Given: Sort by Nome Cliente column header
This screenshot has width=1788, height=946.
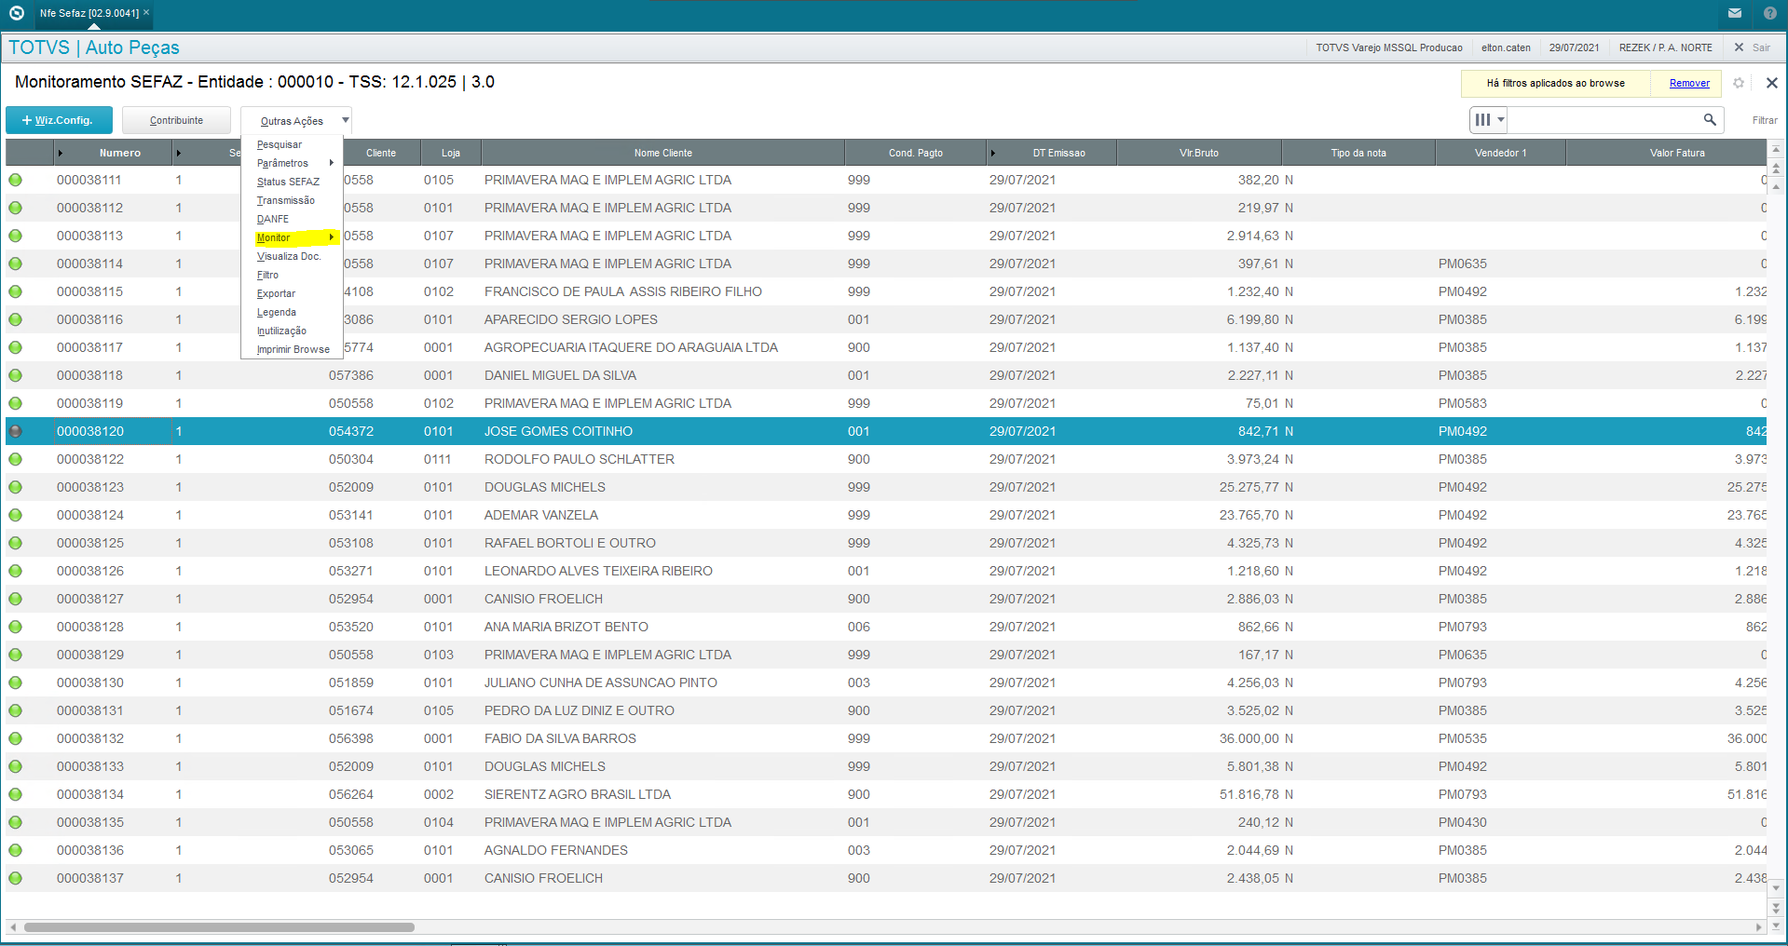Looking at the screenshot, I should tap(662, 153).
